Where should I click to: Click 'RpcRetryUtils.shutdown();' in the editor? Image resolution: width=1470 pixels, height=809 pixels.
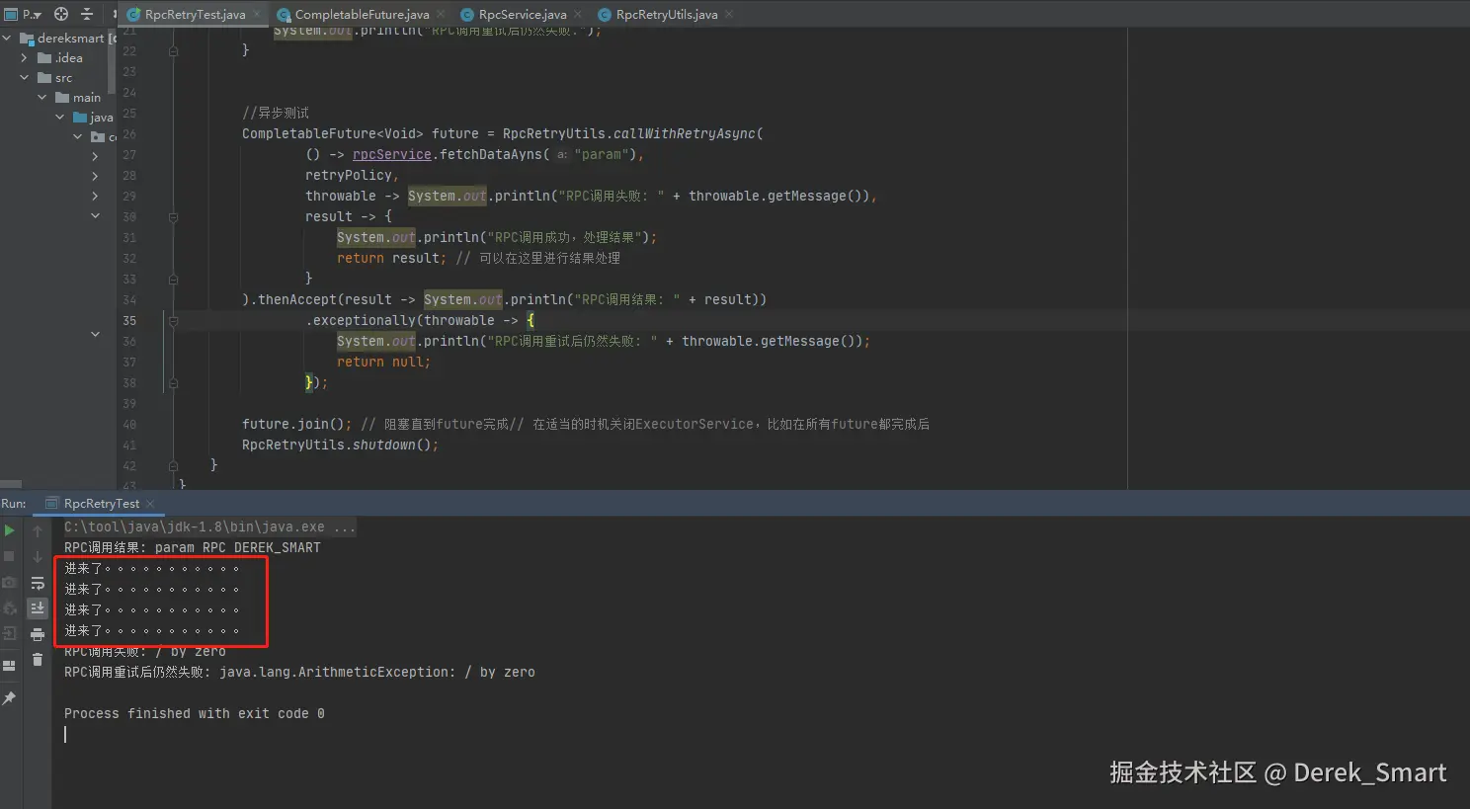point(340,445)
